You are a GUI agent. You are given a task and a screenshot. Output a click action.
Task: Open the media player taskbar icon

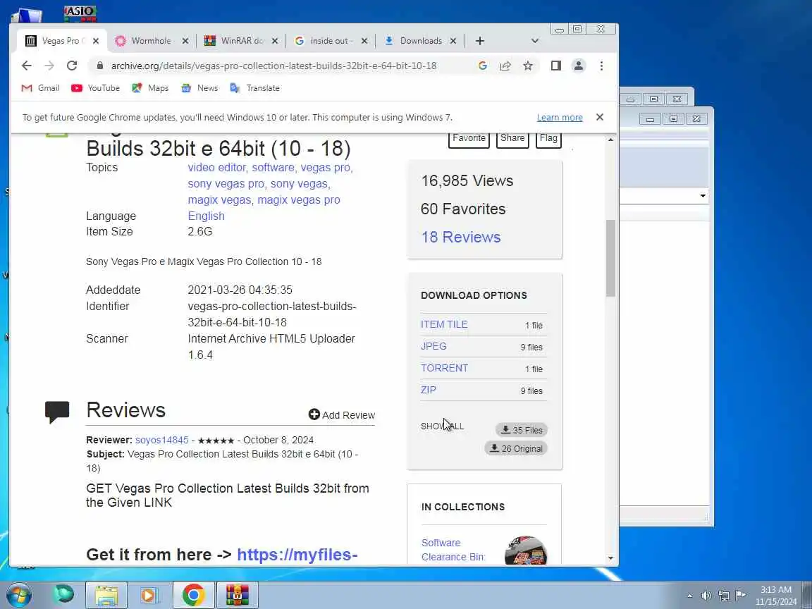[148, 595]
